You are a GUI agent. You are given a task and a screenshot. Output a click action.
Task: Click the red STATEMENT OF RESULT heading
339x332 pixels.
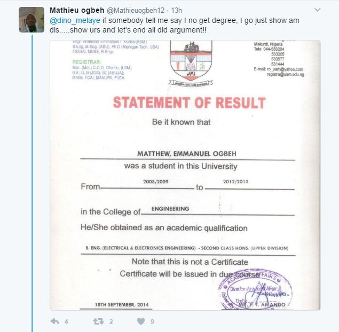pyautogui.click(x=189, y=102)
